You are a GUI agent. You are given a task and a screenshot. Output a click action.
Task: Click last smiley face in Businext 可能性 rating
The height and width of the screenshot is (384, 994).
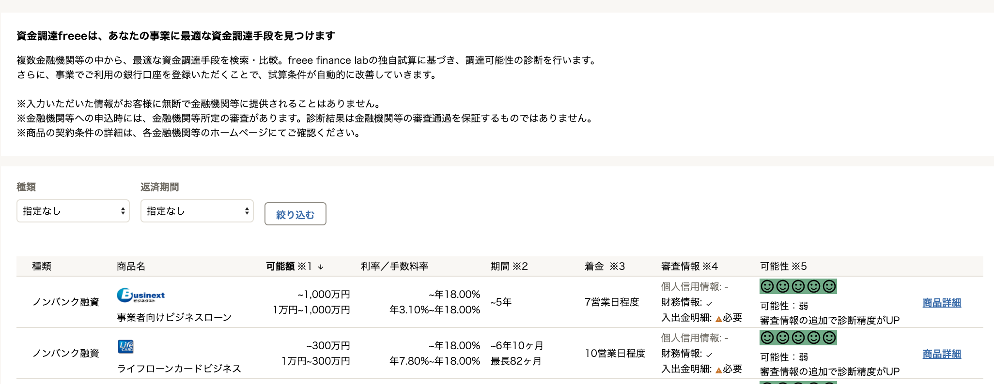pyautogui.click(x=829, y=286)
